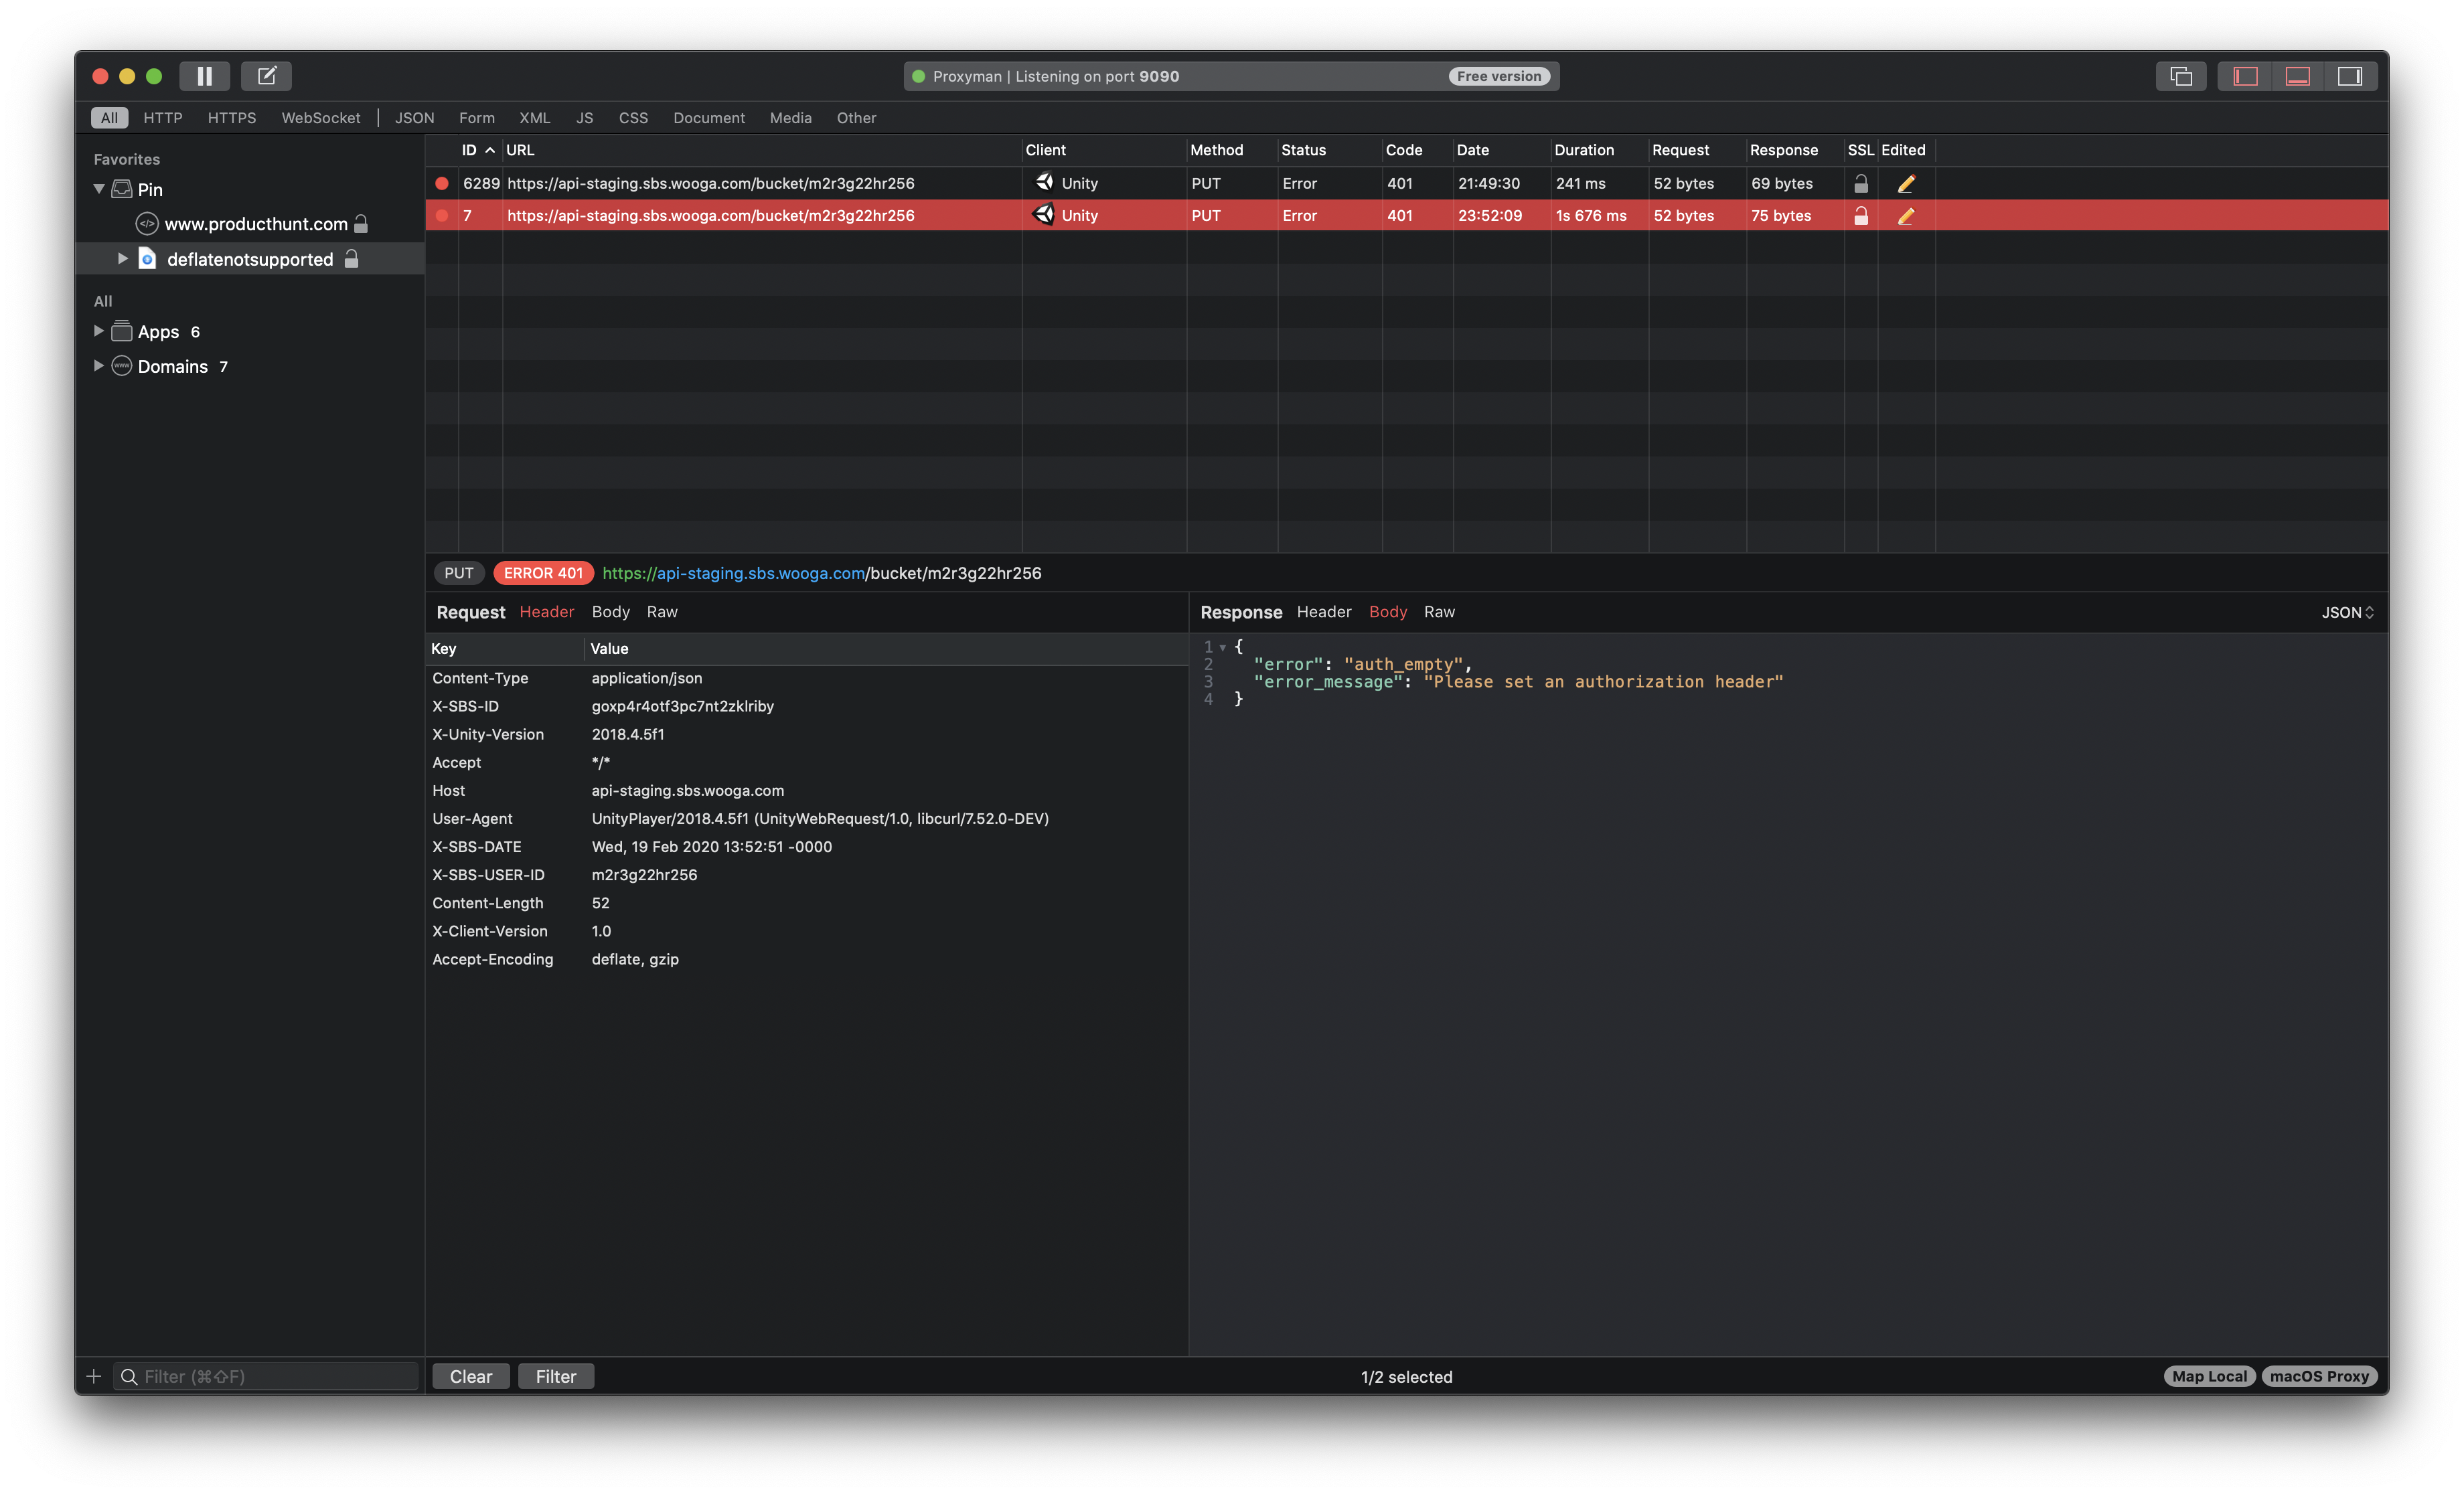Open the JSON format dropdown in Response panel
The image size is (2464, 1494).
point(2347,611)
